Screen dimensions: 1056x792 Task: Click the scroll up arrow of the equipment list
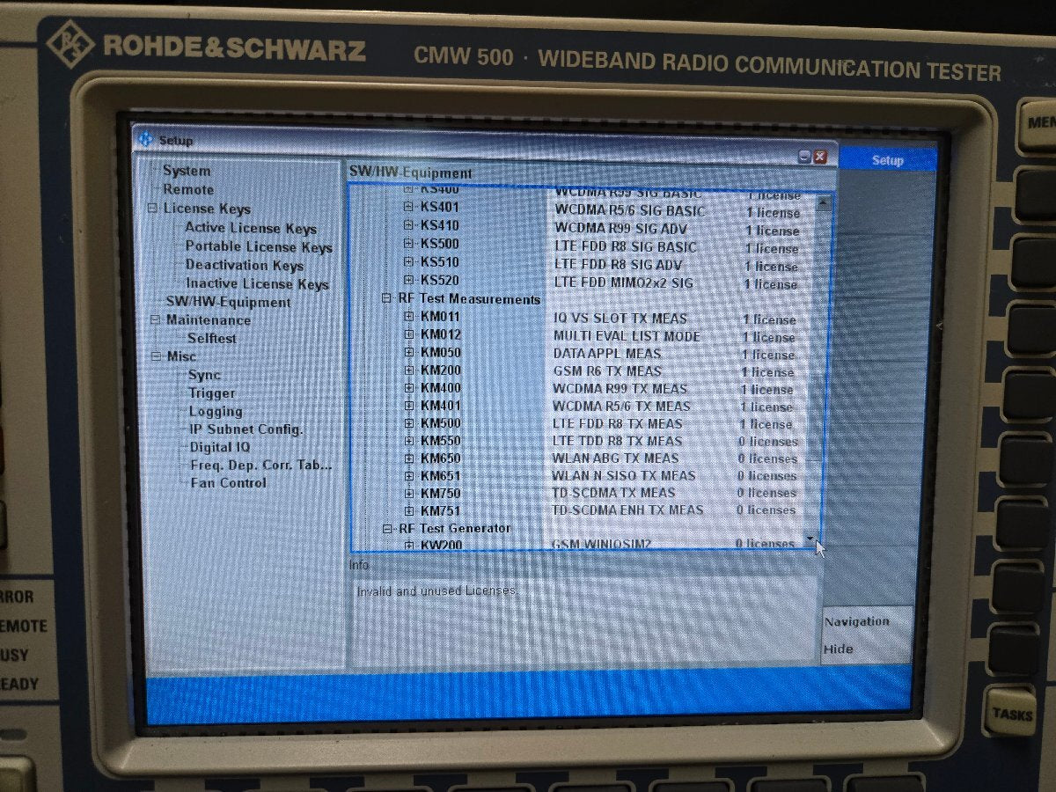[823, 202]
